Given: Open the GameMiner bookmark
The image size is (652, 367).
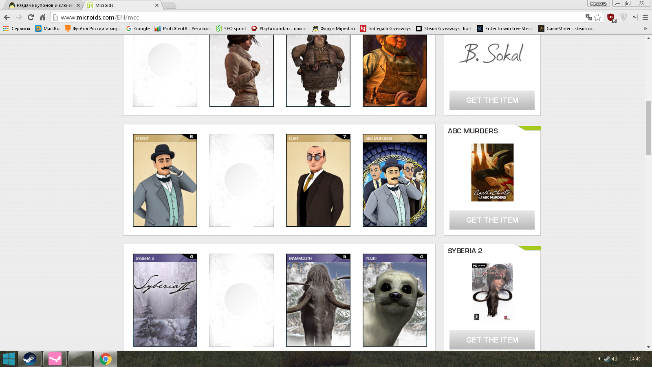Looking at the screenshot, I should 566,29.
